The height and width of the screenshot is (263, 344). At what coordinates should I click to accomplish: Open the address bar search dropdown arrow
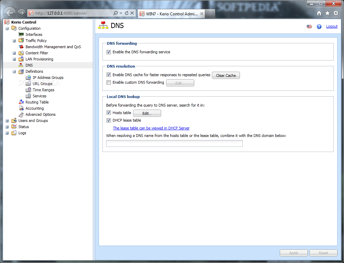pos(121,13)
